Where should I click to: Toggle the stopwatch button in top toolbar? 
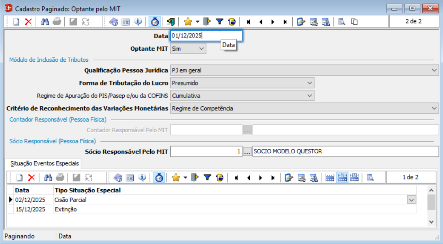[155, 22]
